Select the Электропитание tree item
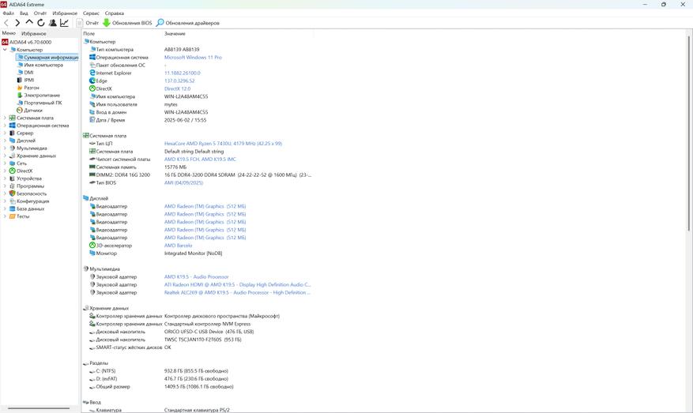693x413 pixels. (x=39, y=95)
